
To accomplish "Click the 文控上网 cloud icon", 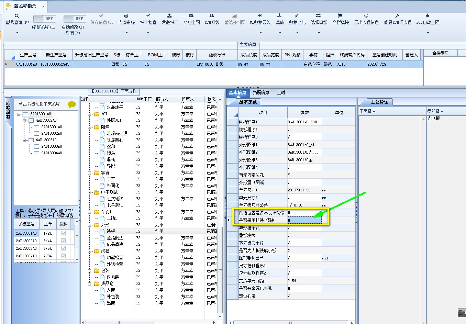I will point(191,16).
